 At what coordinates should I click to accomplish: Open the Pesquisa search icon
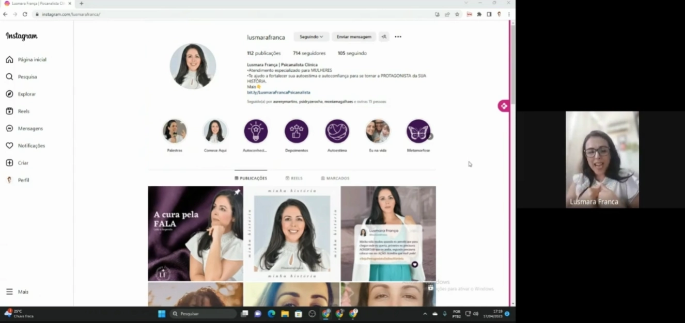point(9,77)
